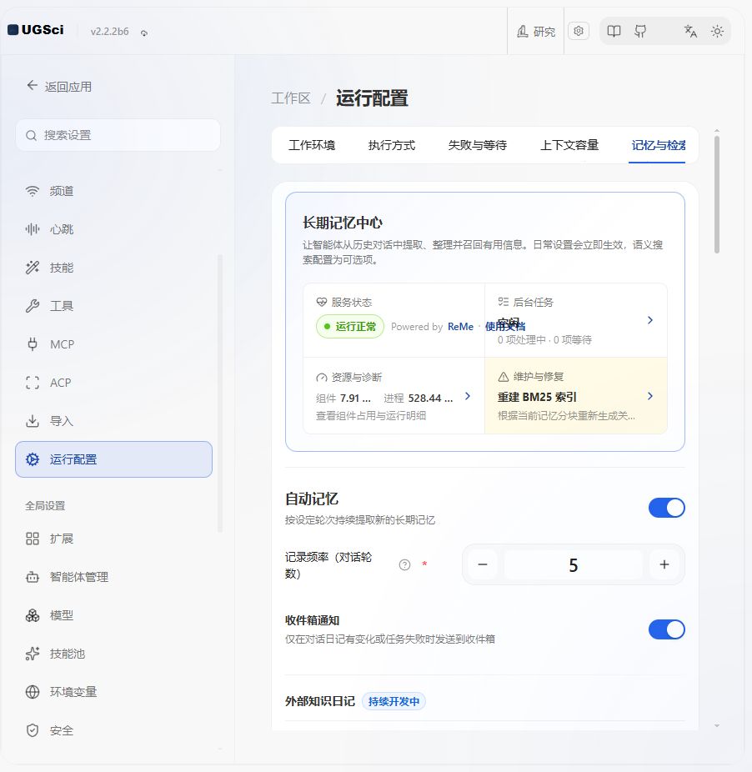The image size is (752, 772).
Task: Click the heart icon beside 服务状态
Action: (322, 302)
